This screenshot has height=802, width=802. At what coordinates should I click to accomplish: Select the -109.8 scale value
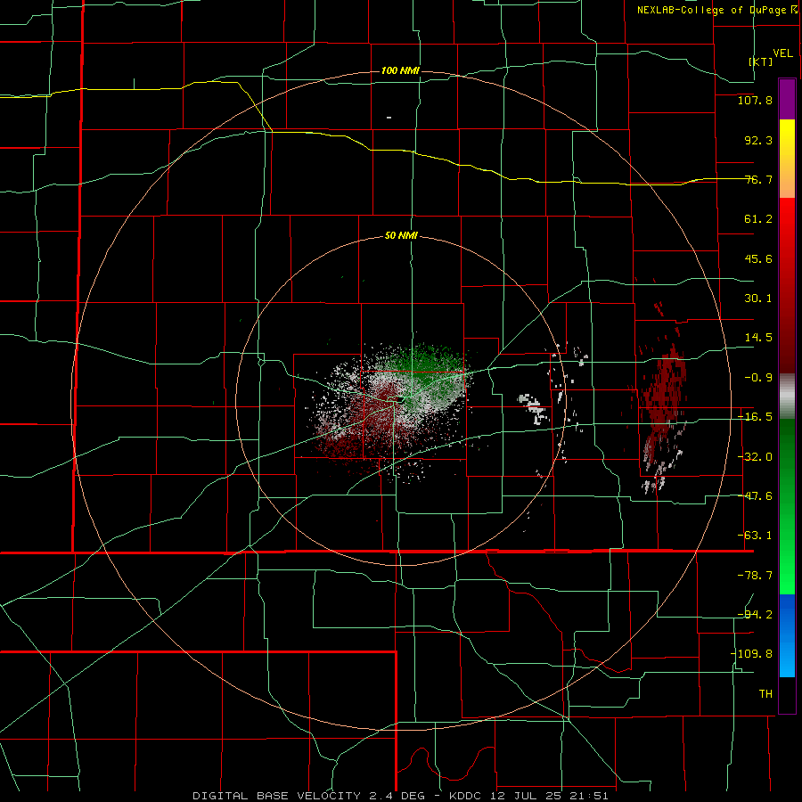point(752,654)
